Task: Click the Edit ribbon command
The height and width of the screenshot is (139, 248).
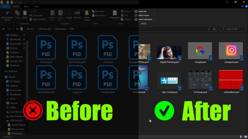Action: (124, 15)
